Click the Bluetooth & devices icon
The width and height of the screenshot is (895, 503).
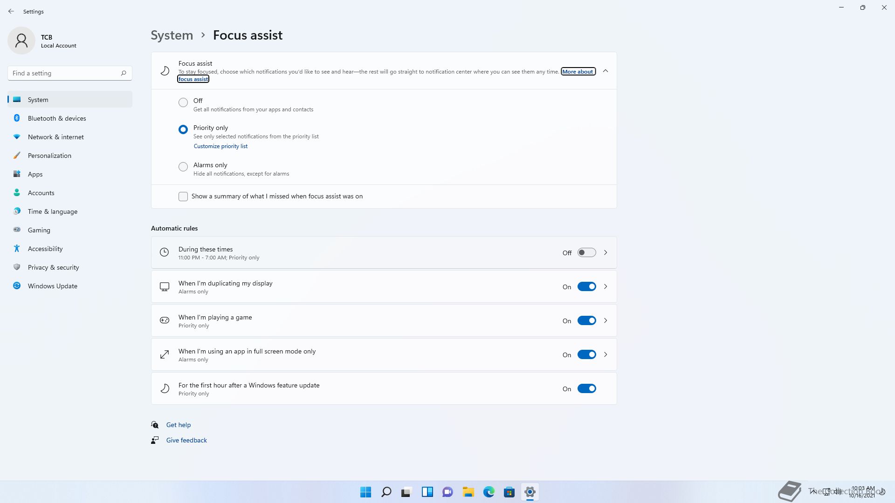[17, 118]
